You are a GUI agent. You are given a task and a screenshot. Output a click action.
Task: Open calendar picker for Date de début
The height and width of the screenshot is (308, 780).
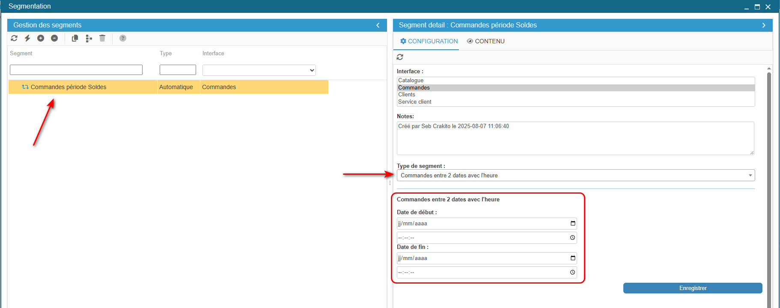573,223
